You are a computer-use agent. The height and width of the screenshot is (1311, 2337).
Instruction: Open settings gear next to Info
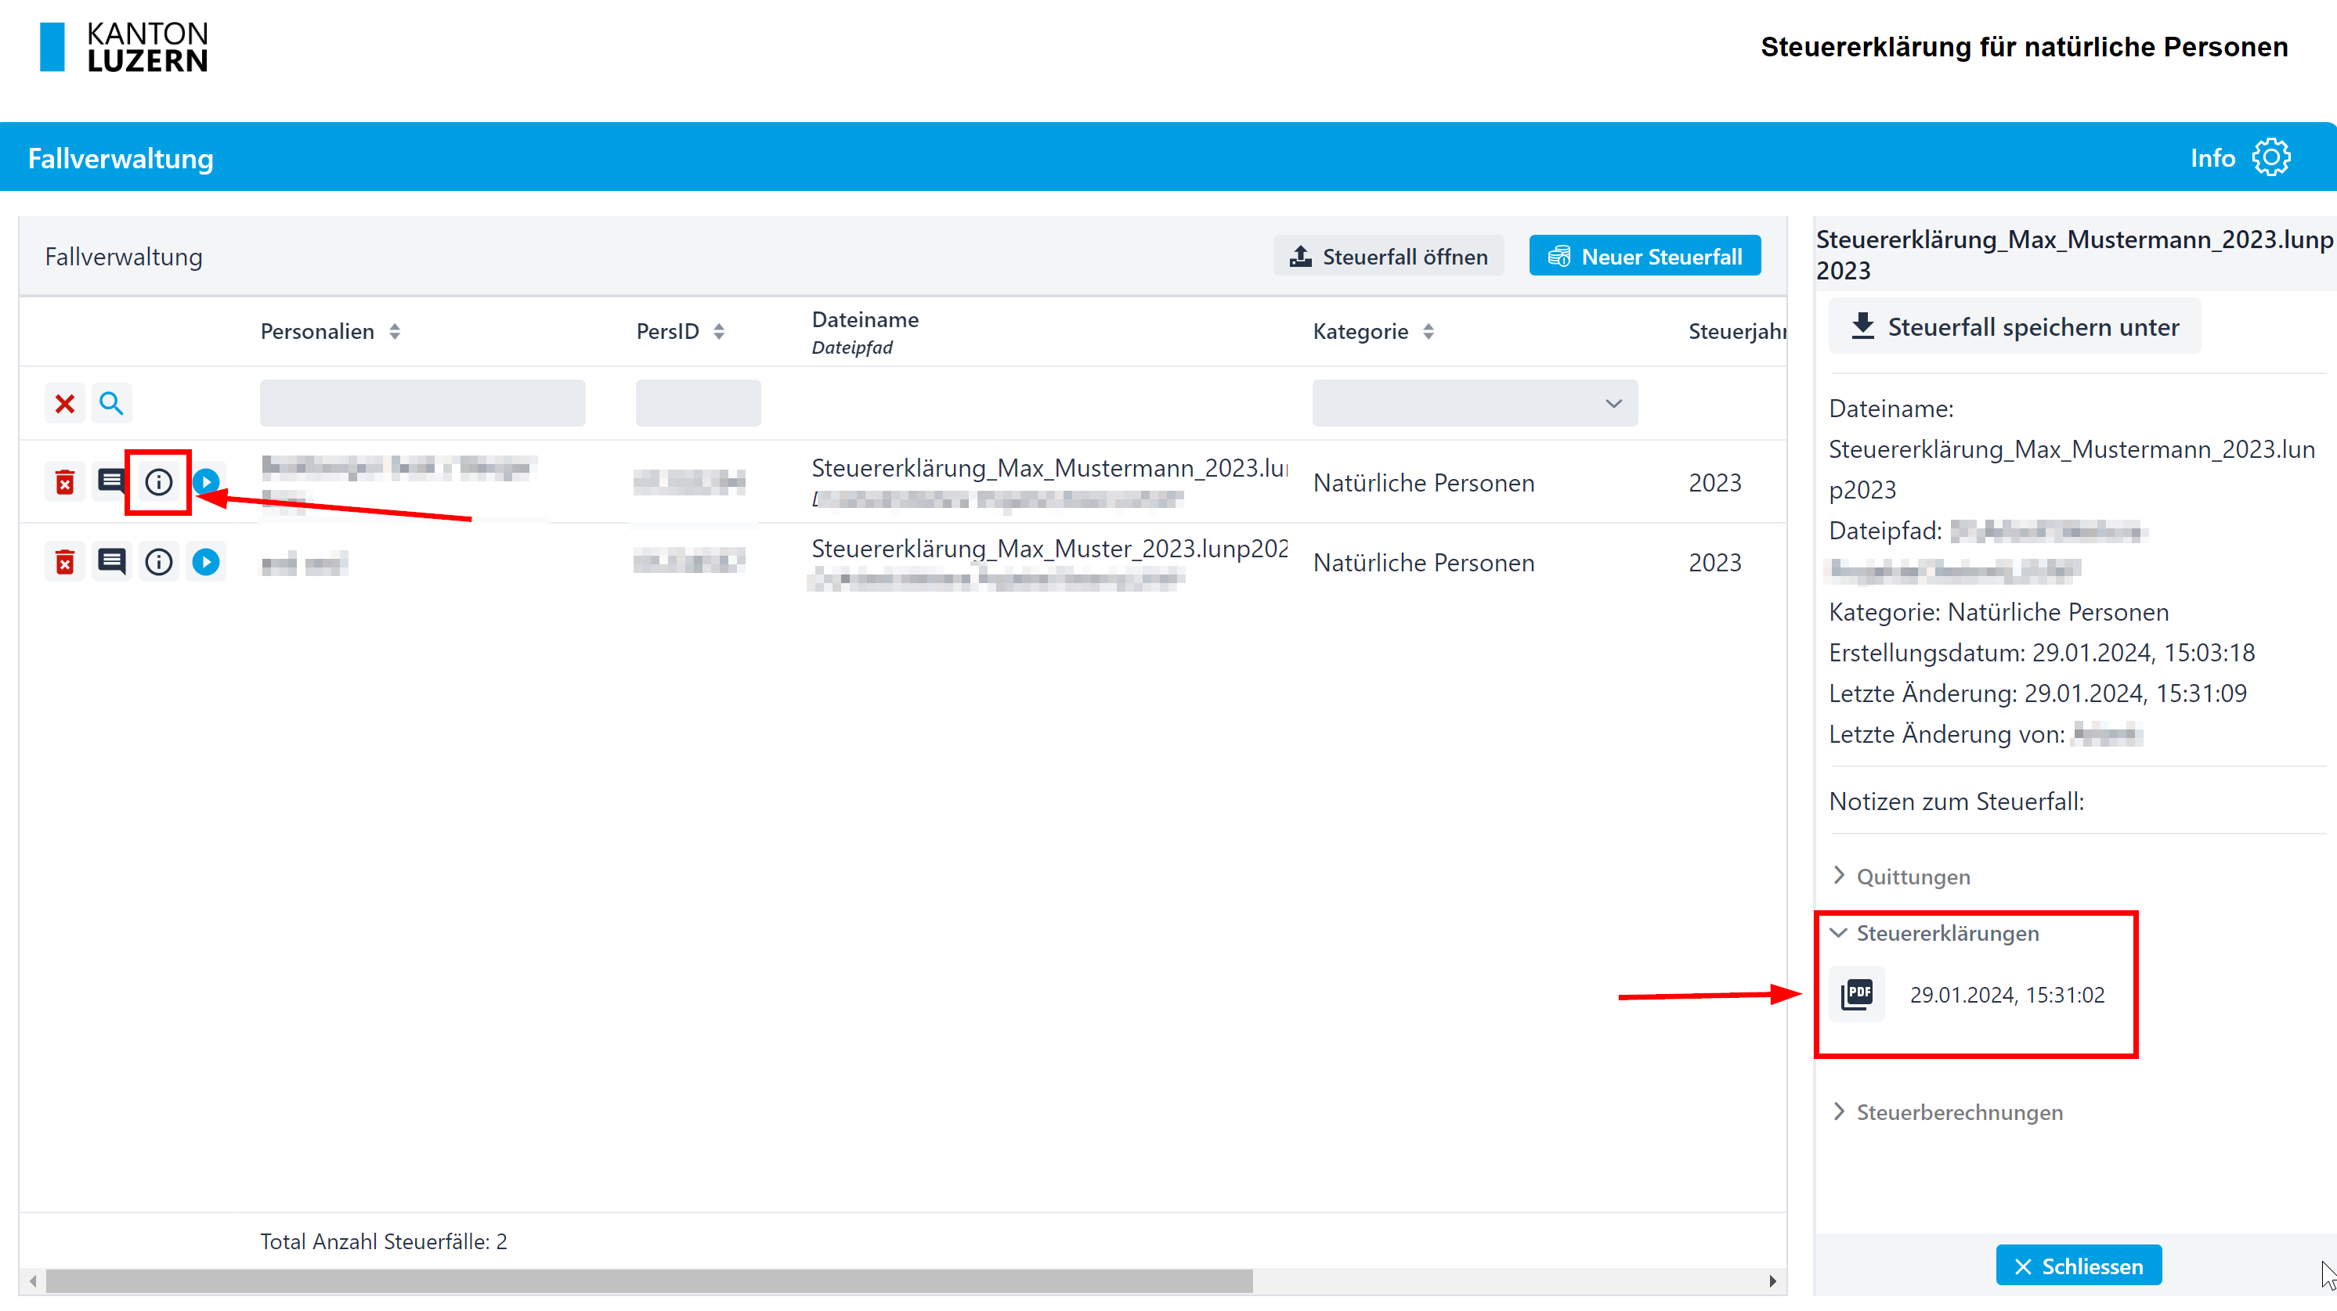(x=2270, y=158)
